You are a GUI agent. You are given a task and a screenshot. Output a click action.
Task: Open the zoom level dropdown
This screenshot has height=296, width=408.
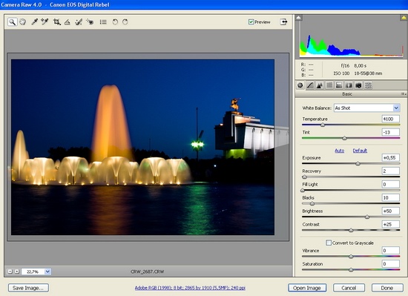47,272
